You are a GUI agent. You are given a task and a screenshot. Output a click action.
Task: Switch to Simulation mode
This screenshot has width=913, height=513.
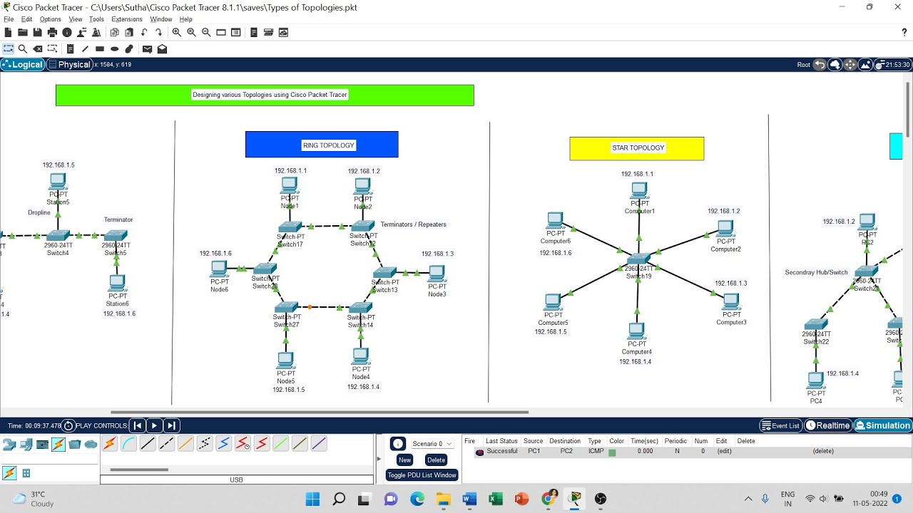[x=882, y=425]
